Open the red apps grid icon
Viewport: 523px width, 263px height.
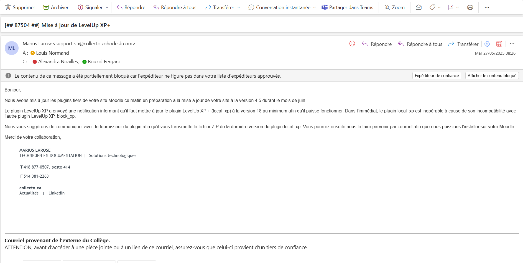(x=499, y=44)
